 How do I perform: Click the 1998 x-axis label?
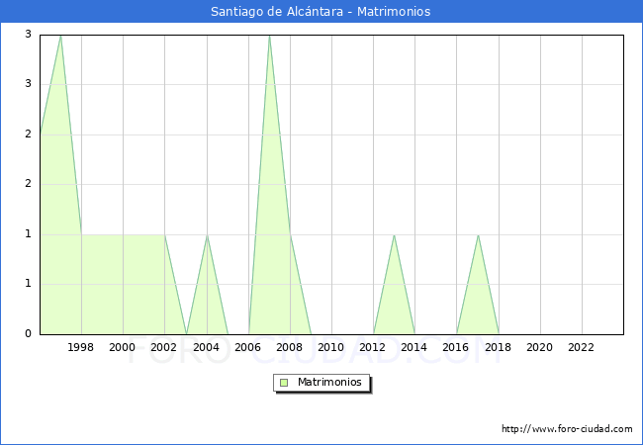click(x=81, y=347)
